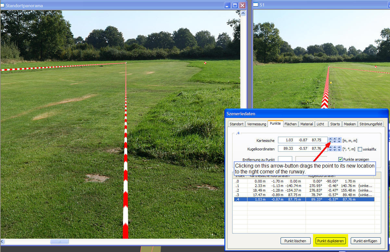
Task: Decrease the first Kugelkoordinaten angle with its down arrow
Action: 330,150
